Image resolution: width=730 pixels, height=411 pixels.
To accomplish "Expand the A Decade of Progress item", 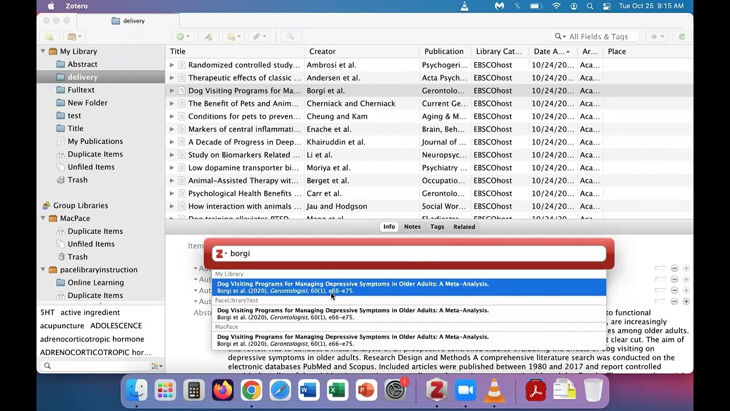I will 172,142.
